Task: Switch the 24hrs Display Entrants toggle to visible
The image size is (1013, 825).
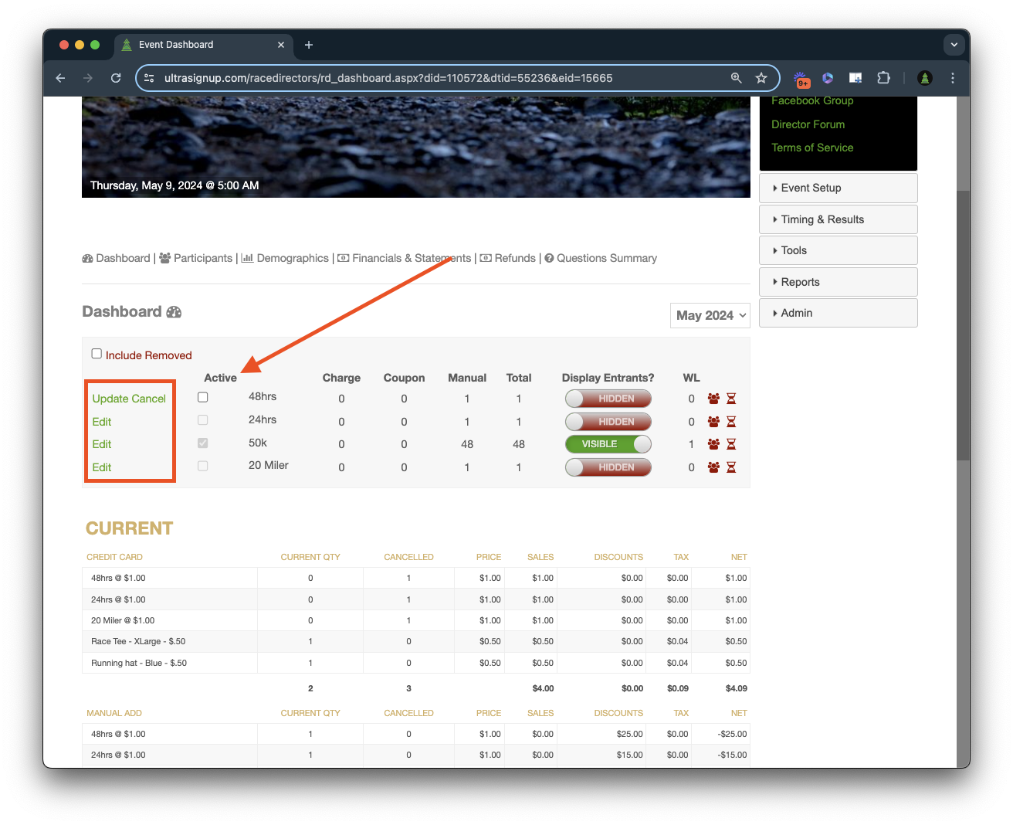Action: click(608, 422)
